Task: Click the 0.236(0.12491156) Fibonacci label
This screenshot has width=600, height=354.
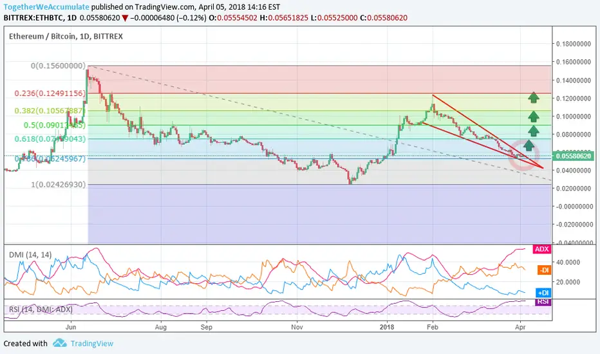Action: point(50,93)
